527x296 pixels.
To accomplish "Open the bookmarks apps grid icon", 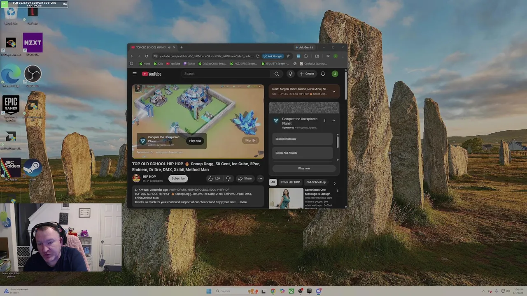I will click(131, 64).
